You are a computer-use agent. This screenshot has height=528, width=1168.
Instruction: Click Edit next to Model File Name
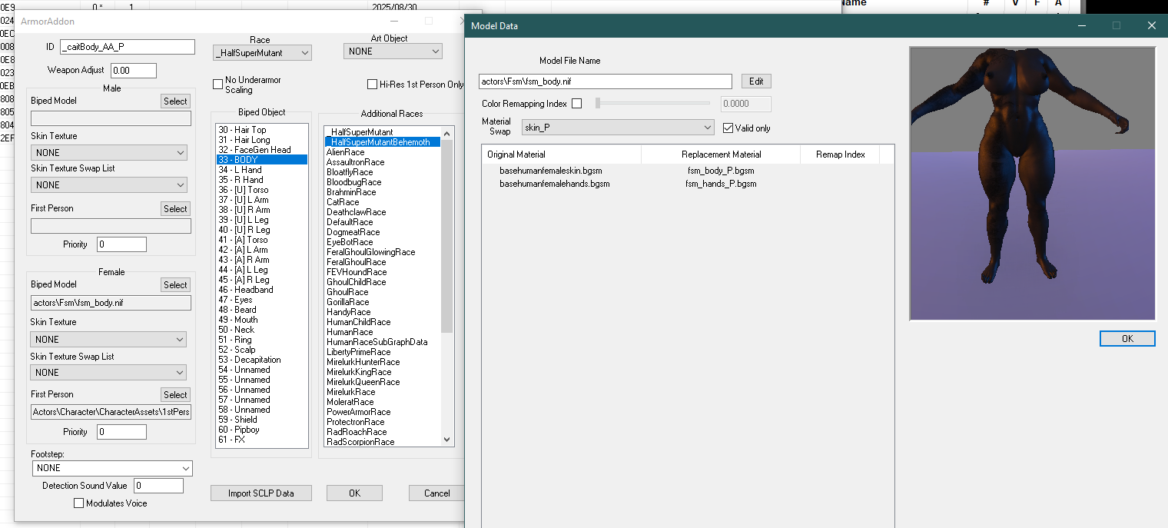pyautogui.click(x=756, y=81)
